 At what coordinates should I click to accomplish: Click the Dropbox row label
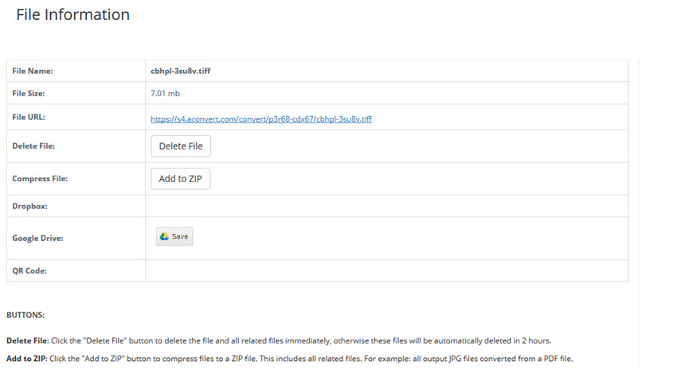click(x=30, y=206)
